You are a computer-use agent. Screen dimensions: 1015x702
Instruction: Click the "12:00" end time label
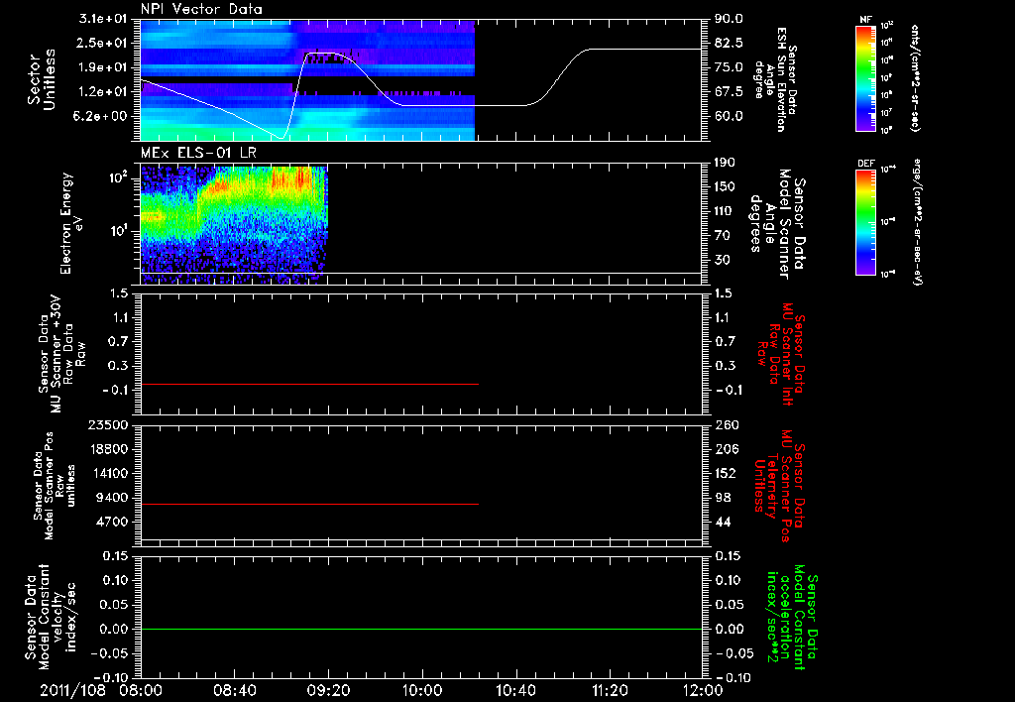click(x=703, y=690)
